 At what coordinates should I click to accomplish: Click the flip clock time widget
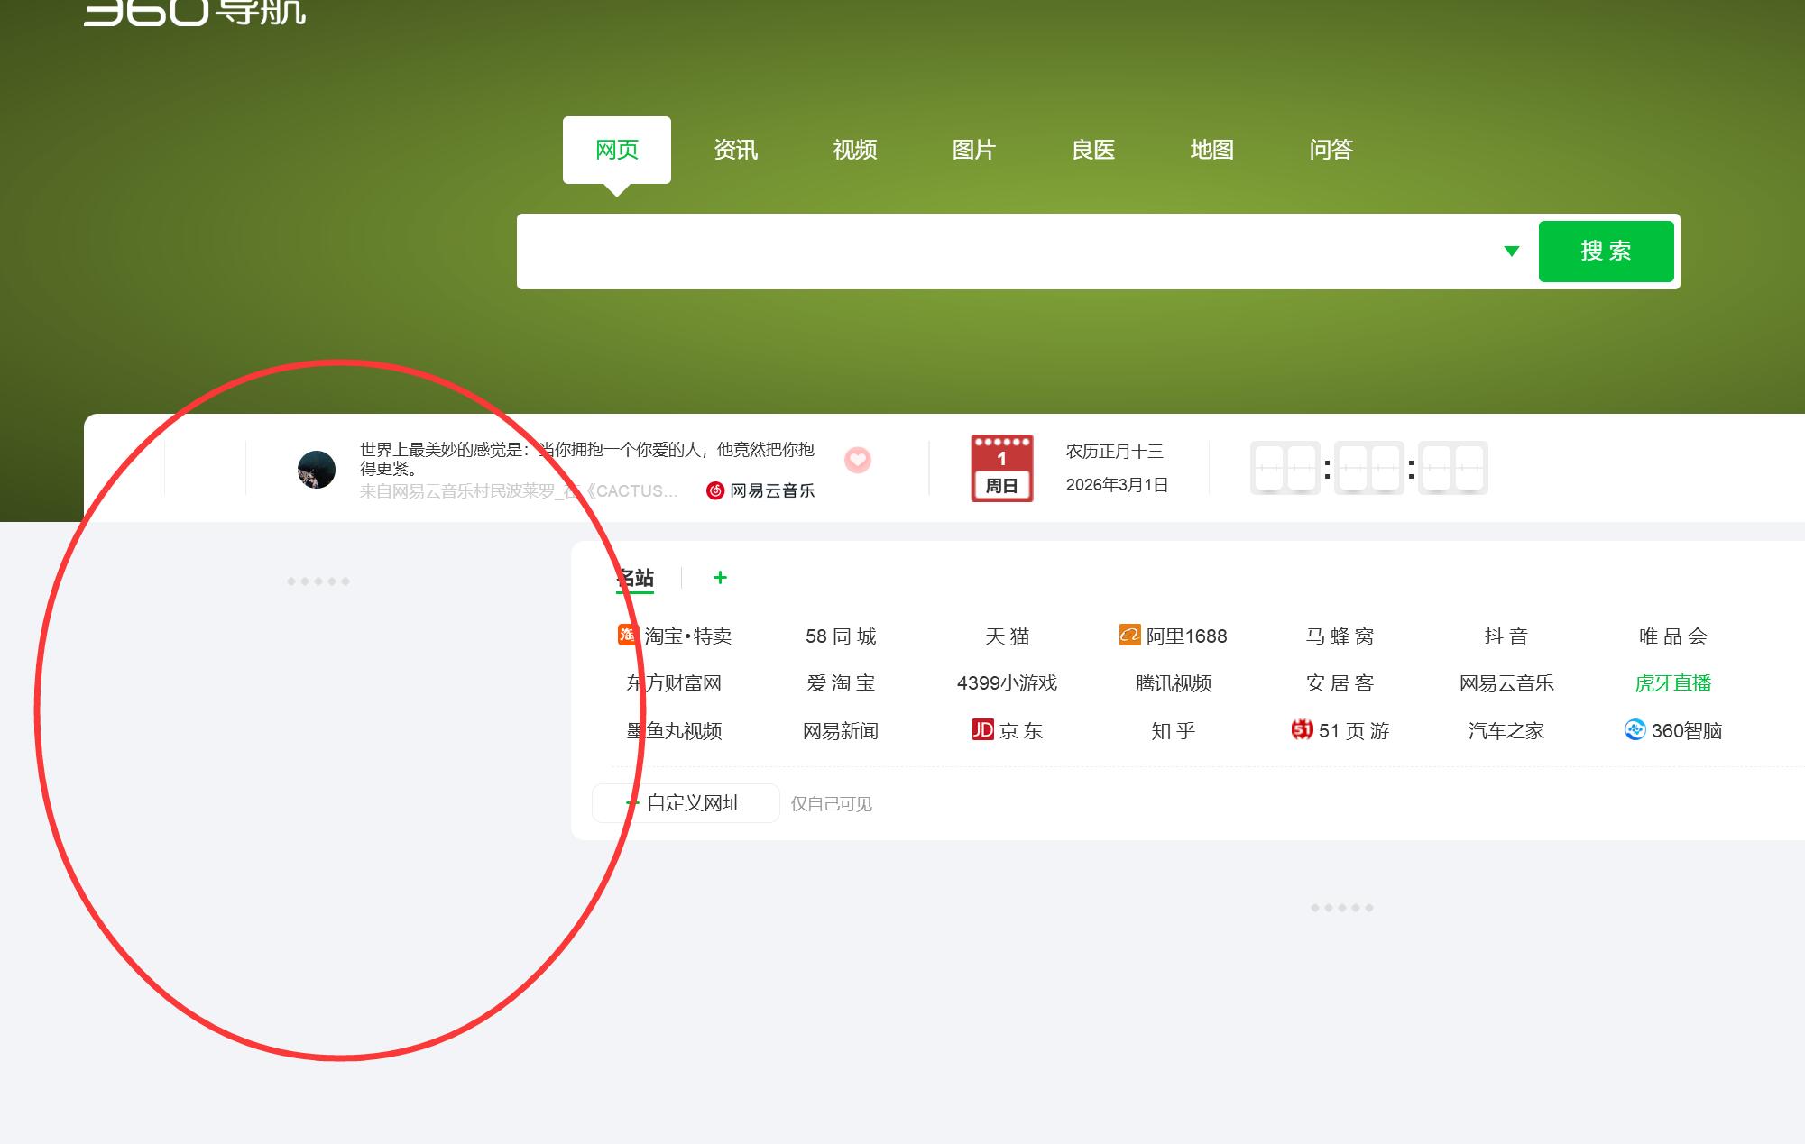(1368, 468)
